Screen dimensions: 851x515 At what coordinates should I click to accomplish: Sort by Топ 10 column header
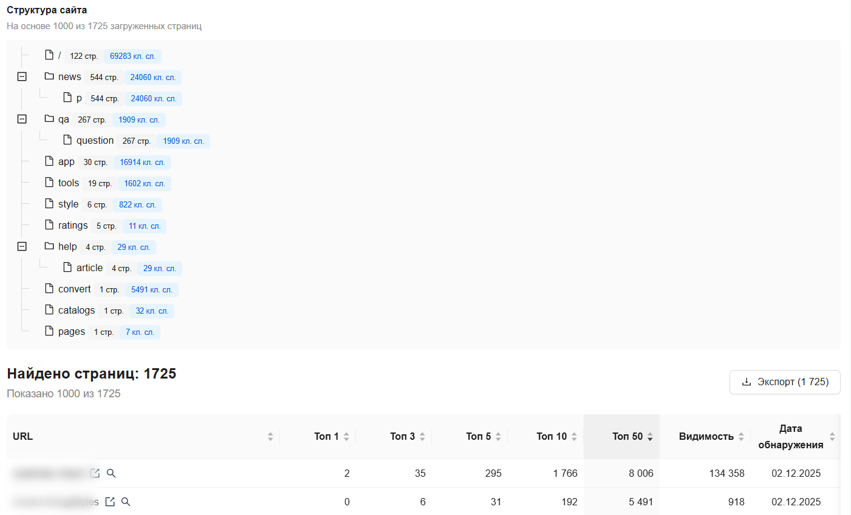click(x=552, y=437)
